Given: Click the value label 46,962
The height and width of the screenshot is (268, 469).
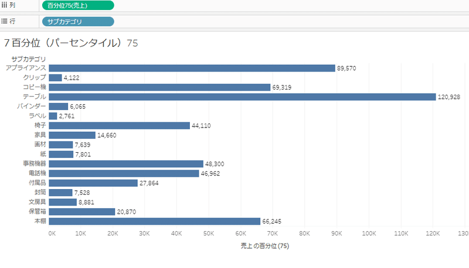Looking at the screenshot, I should 210,173.
